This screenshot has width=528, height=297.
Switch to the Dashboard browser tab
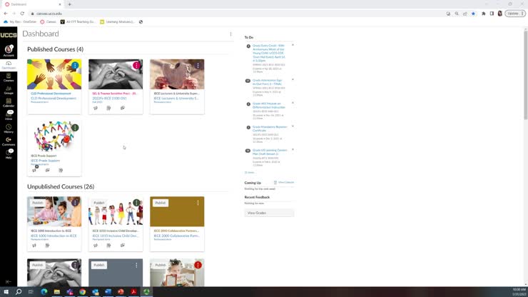pos(33,4)
